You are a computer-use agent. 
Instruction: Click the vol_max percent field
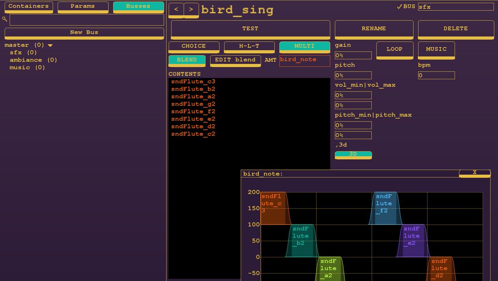point(353,105)
